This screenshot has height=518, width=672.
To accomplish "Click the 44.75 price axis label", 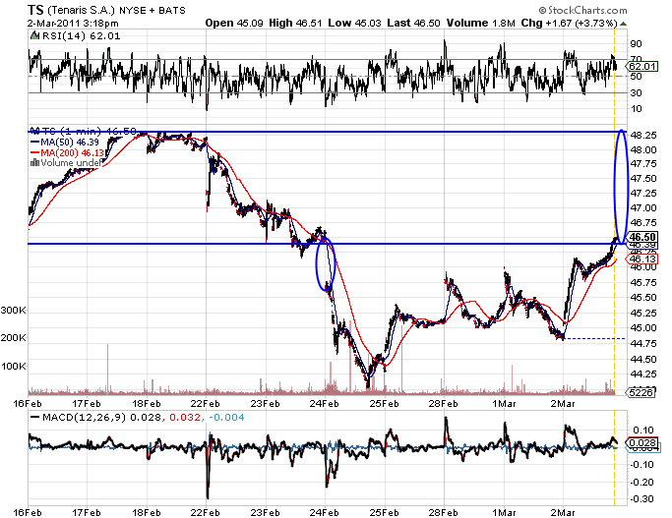I will pyautogui.click(x=643, y=344).
